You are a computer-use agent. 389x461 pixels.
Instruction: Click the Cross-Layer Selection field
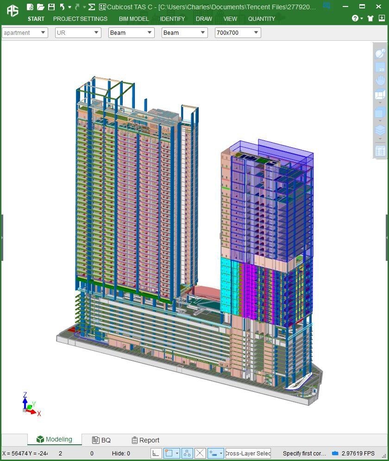tap(248, 453)
